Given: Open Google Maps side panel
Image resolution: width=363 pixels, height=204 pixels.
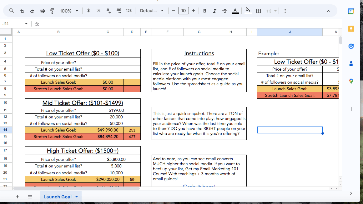Looking at the screenshot, I should 351,81.
